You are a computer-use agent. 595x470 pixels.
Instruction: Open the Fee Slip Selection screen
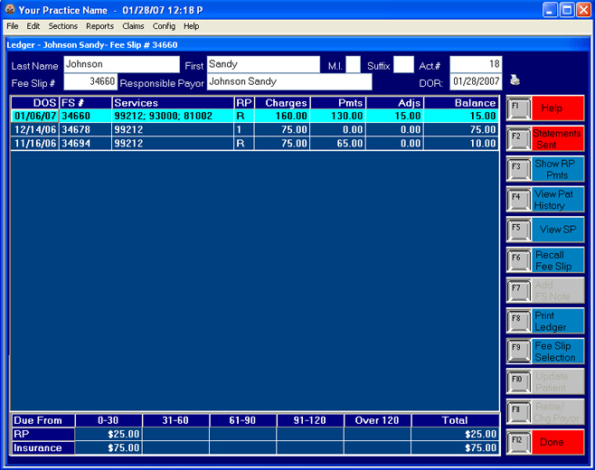tap(557, 352)
